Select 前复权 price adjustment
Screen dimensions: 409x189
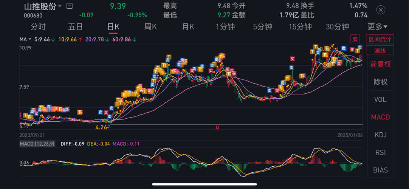[x=381, y=64]
